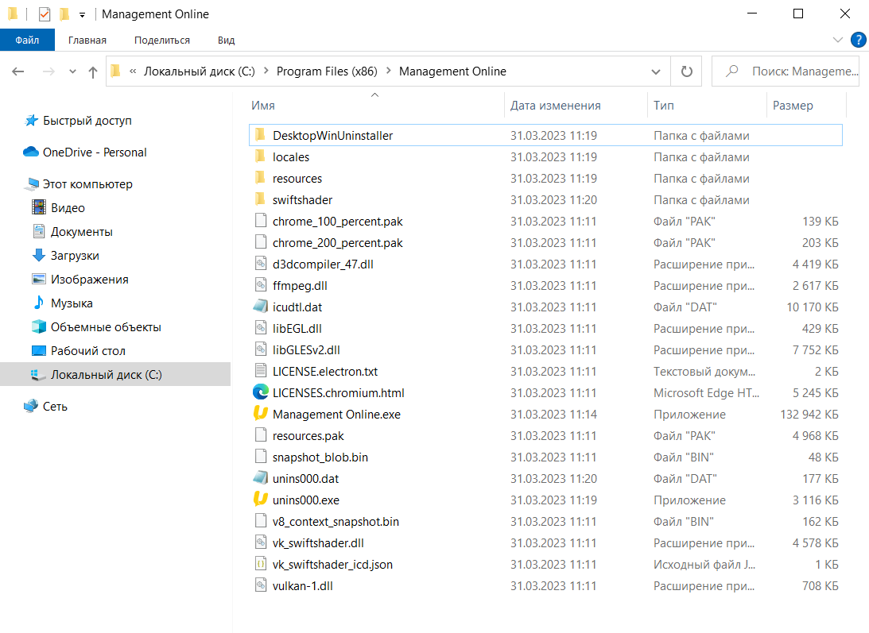Click the locales folder icon
This screenshot has height=633, width=869.
click(x=261, y=156)
